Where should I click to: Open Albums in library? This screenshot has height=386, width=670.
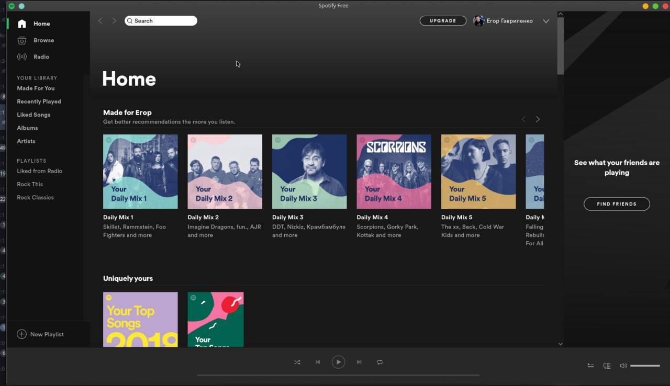tap(27, 128)
